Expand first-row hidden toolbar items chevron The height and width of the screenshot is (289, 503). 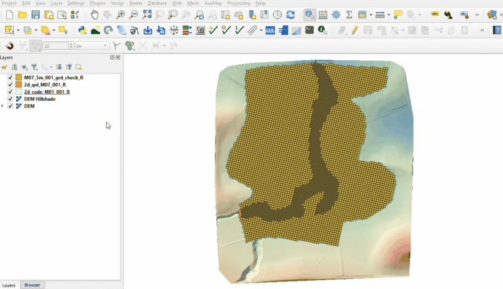pyautogui.click(x=477, y=14)
